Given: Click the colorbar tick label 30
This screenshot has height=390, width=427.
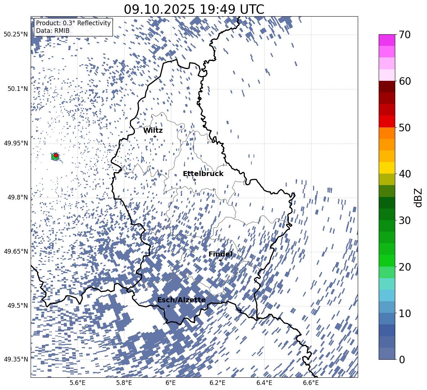Looking at the screenshot, I should tap(405, 220).
